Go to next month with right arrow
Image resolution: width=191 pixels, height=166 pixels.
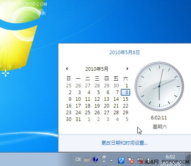tap(127, 69)
